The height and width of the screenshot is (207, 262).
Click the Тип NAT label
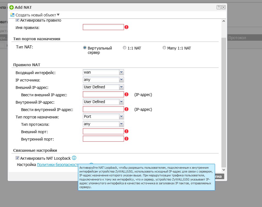[25, 47]
